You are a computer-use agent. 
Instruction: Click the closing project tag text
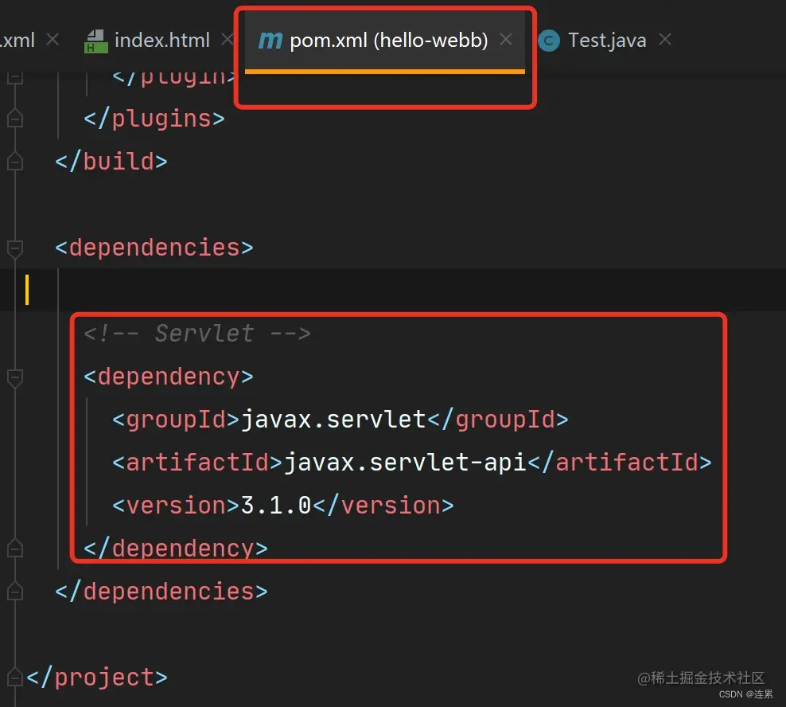tap(97, 678)
